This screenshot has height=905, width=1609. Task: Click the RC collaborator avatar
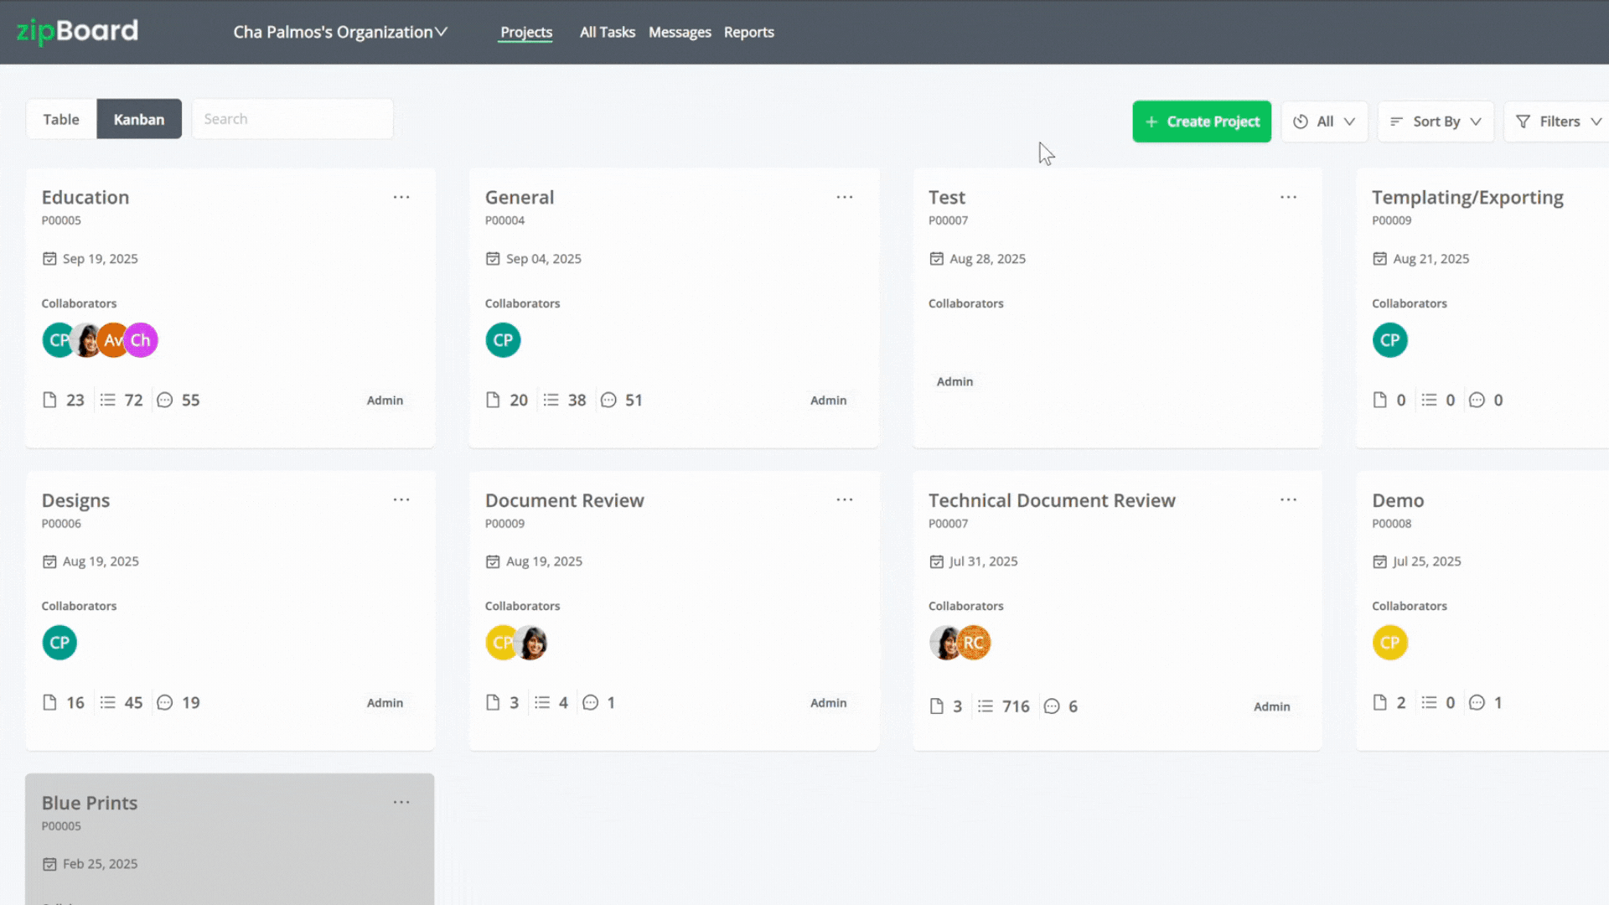tap(973, 643)
